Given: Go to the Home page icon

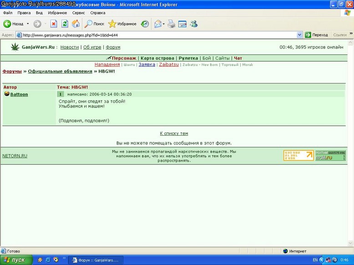Looking at the screenshot, I should (76, 24).
